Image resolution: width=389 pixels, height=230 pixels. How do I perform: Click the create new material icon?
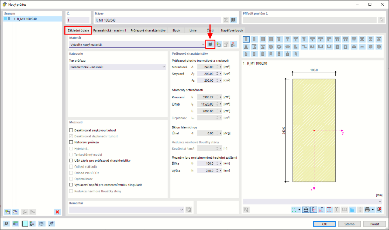219,45
